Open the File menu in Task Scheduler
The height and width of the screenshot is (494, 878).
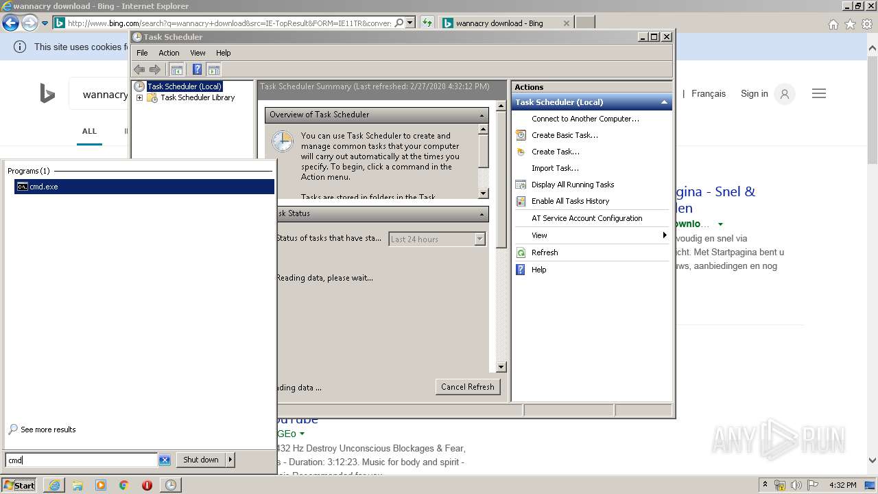pyautogui.click(x=142, y=53)
